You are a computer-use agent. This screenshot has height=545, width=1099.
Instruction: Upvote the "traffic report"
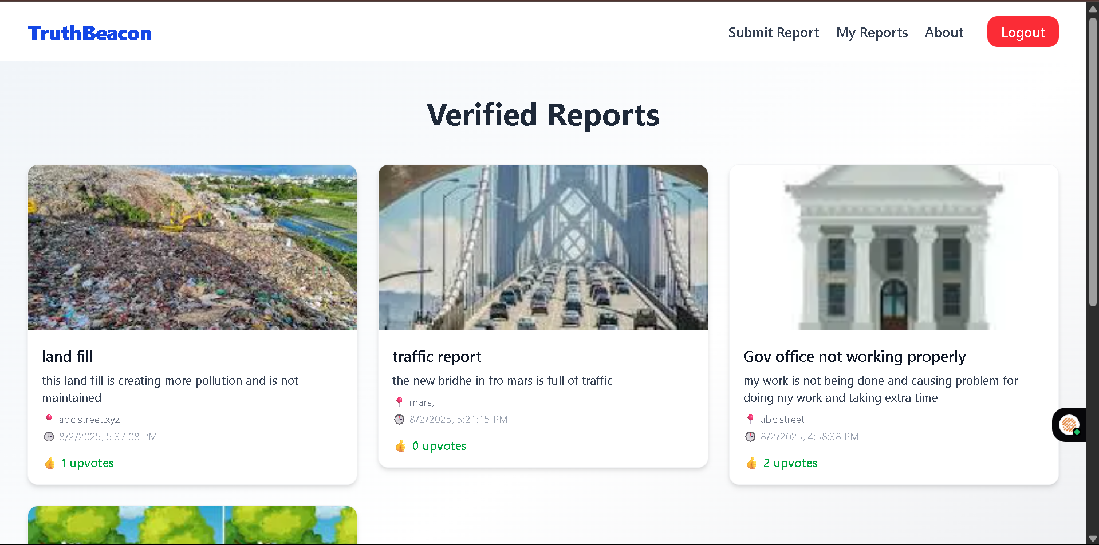click(x=430, y=446)
